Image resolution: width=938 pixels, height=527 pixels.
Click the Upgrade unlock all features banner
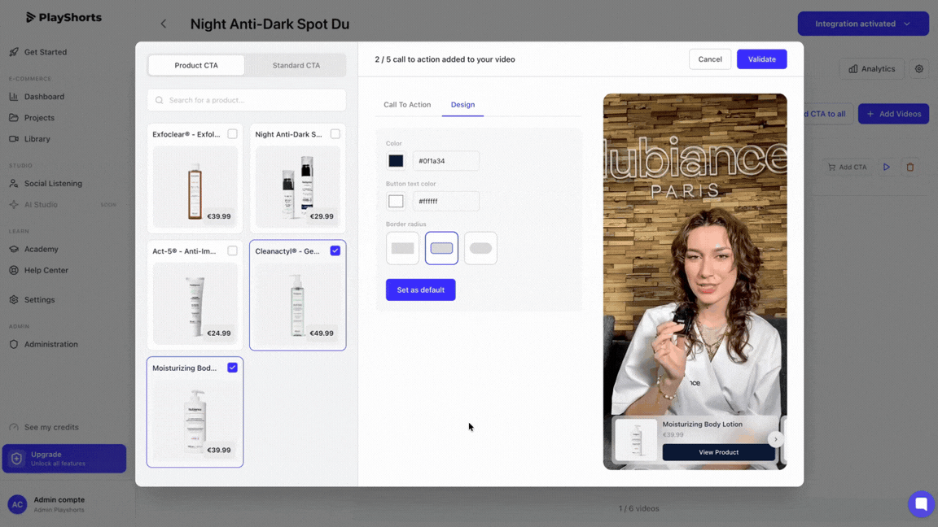pos(64,459)
